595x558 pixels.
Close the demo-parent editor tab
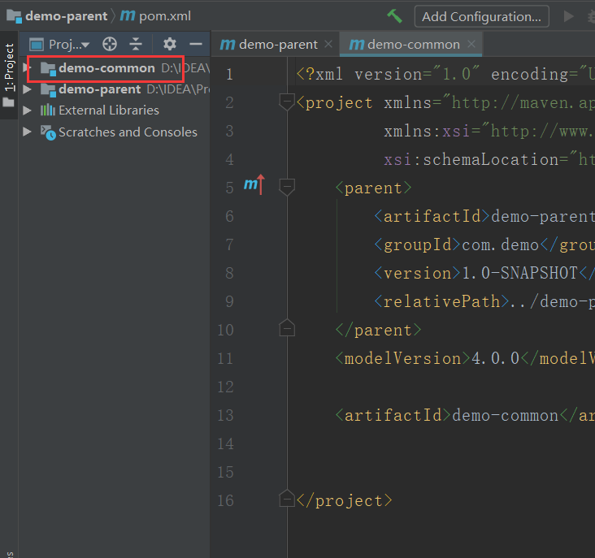328,45
